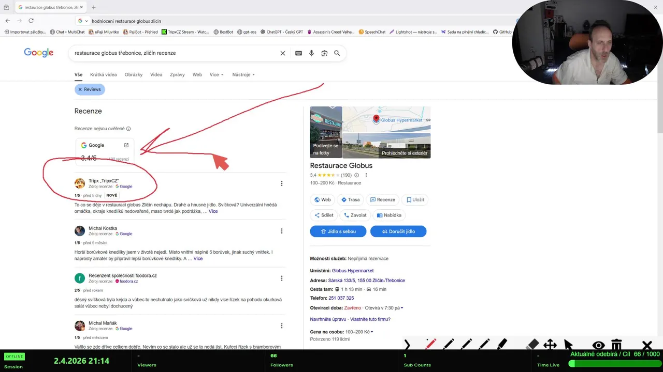Click the Doručit jídlo button

398,231
